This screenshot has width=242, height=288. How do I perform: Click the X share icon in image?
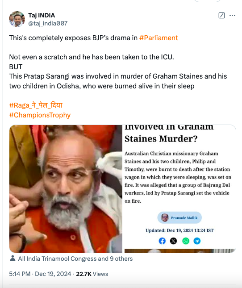pyautogui.click(x=173, y=241)
